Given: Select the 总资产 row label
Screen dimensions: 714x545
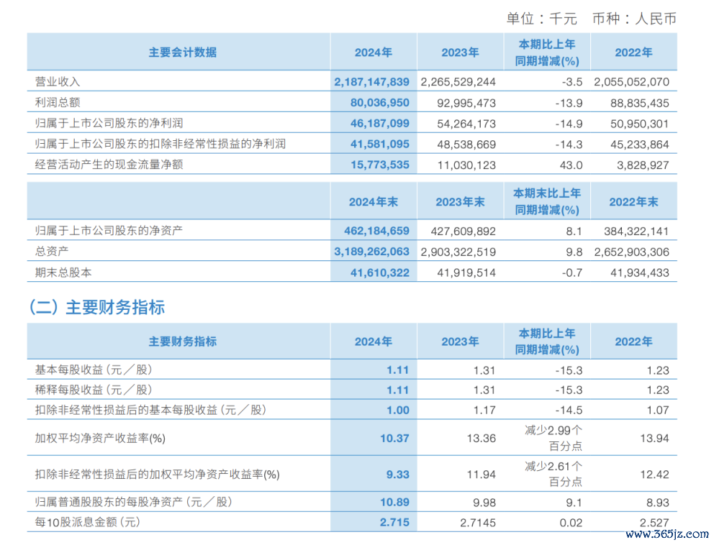Looking at the screenshot, I should tap(52, 251).
